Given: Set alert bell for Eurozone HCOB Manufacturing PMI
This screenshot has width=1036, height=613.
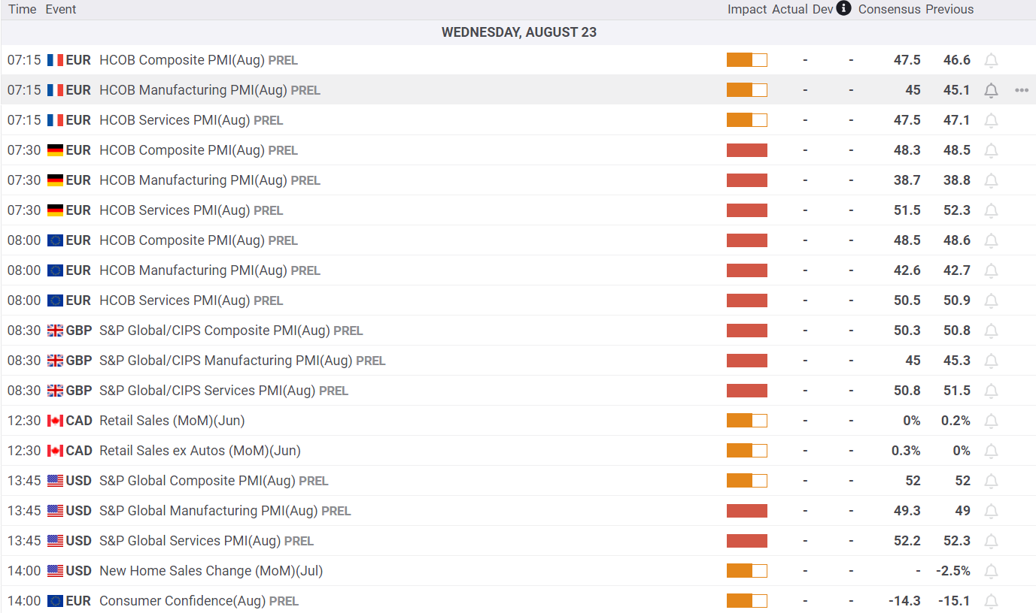Looking at the screenshot, I should (992, 270).
